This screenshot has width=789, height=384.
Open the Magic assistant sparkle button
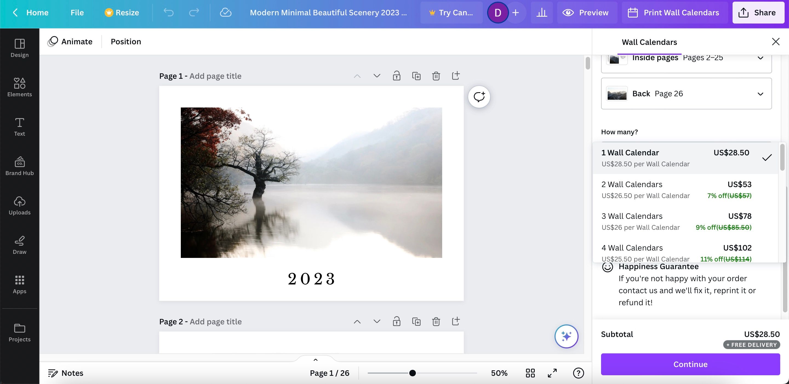pos(566,336)
